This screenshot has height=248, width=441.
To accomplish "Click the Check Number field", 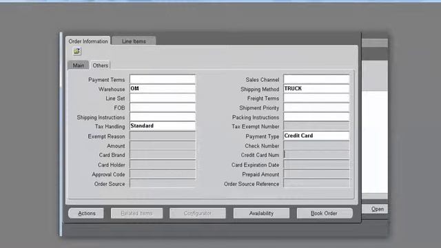I will click(x=316, y=145).
